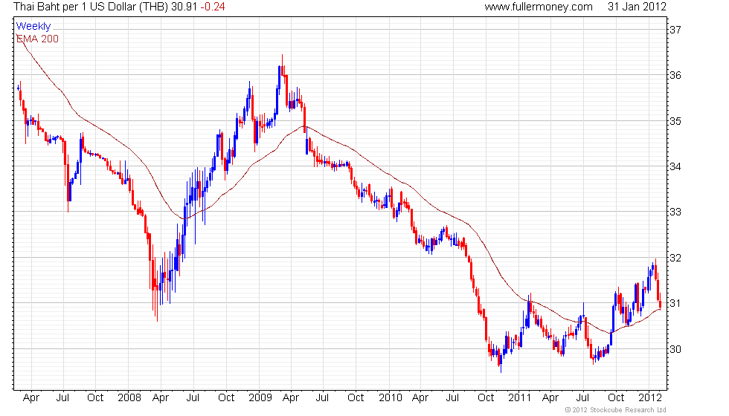Screen dimensions: 729x416
Task: Click the '© 2012 Stockcube Research Ltd' copyright text
Action: tap(616, 410)
